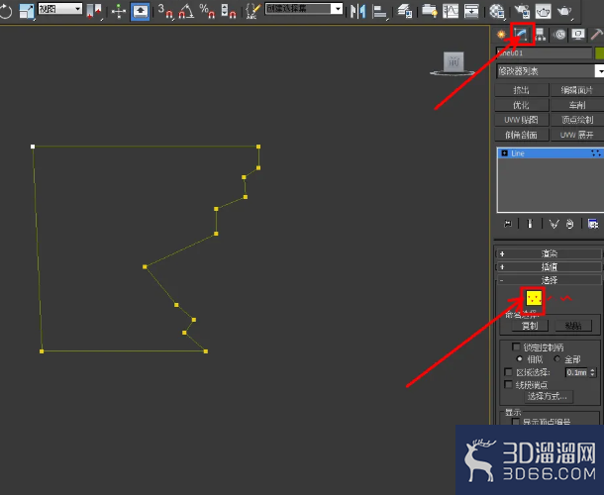604x495 pixels.
Task: Open the Material Editor icon
Action: click(x=496, y=11)
